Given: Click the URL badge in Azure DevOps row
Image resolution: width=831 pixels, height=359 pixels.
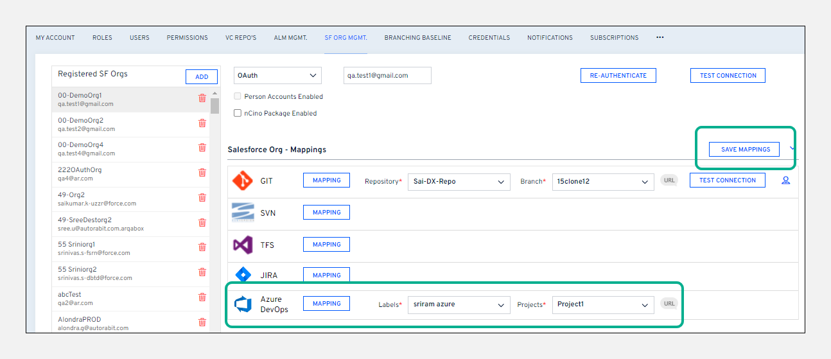Looking at the screenshot, I should click(669, 304).
